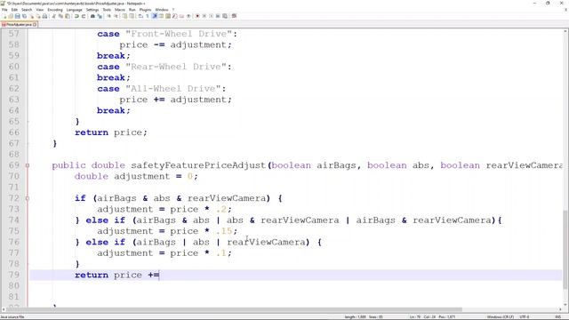Click the Close All toolbar icon
Viewport: 569px width, 320px height.
38,16
